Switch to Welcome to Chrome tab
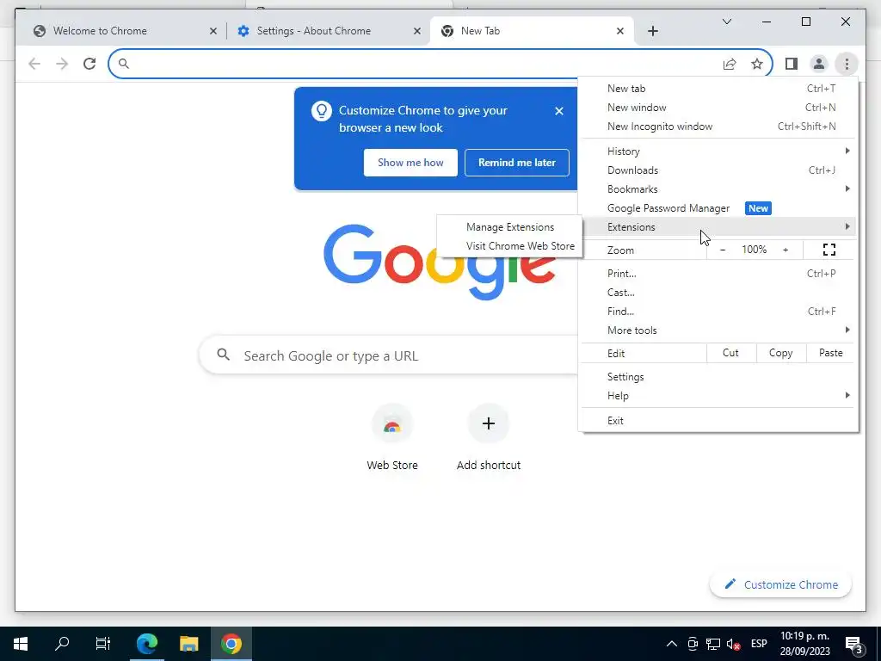 [x=120, y=31]
